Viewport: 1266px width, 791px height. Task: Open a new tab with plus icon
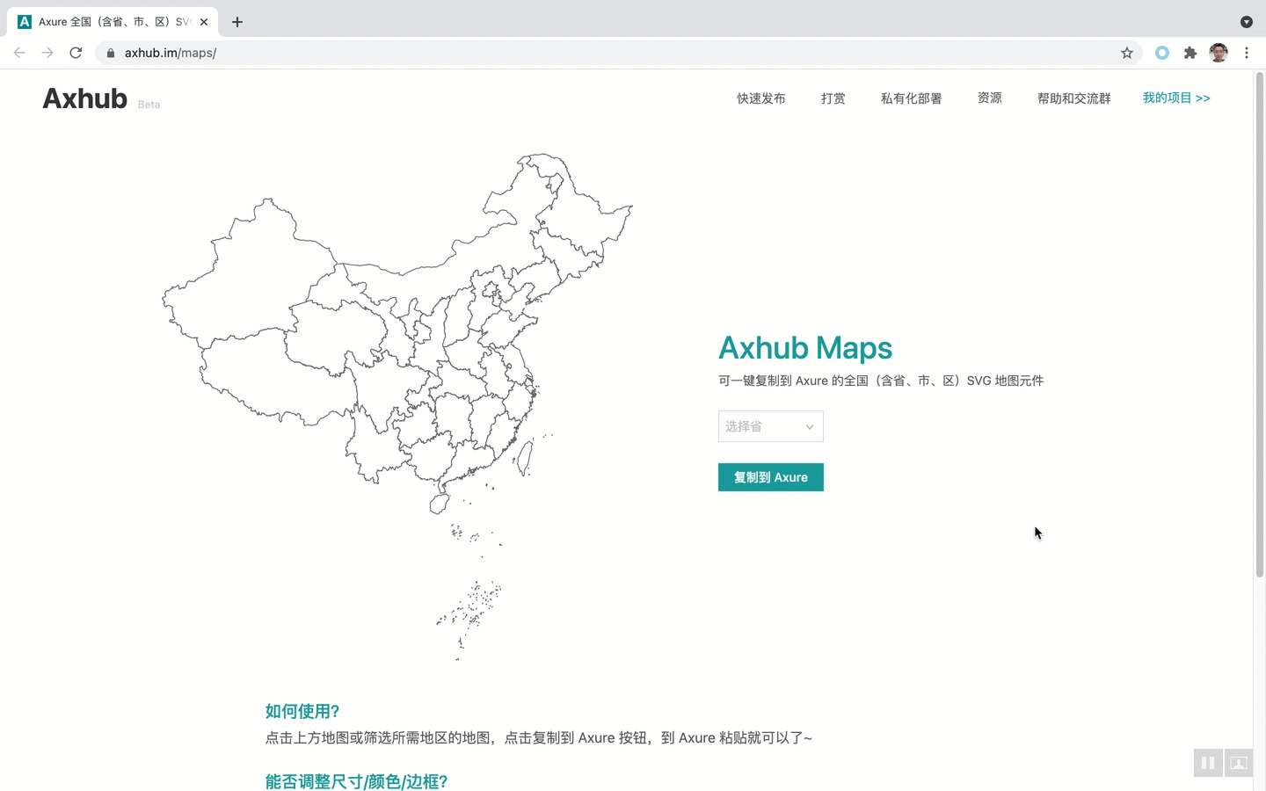point(237,22)
